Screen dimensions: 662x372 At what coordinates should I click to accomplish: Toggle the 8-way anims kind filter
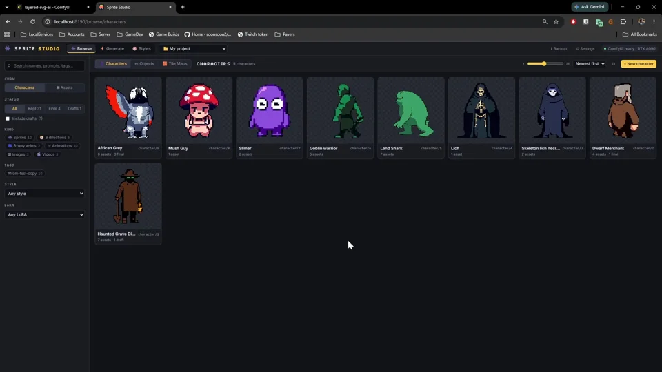(23, 146)
